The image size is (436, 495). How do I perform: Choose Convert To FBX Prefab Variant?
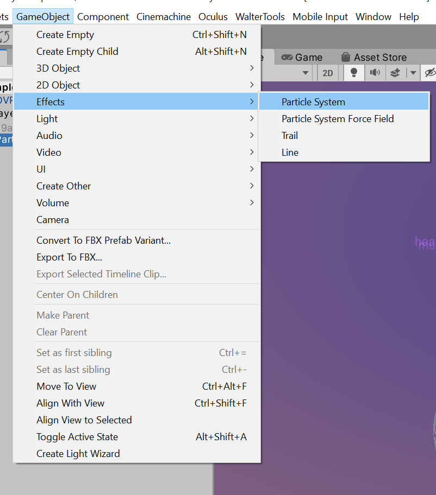[x=137, y=240]
